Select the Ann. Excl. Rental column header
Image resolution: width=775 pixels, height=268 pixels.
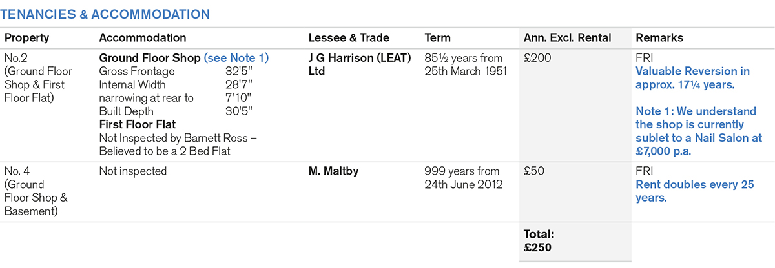567,38
